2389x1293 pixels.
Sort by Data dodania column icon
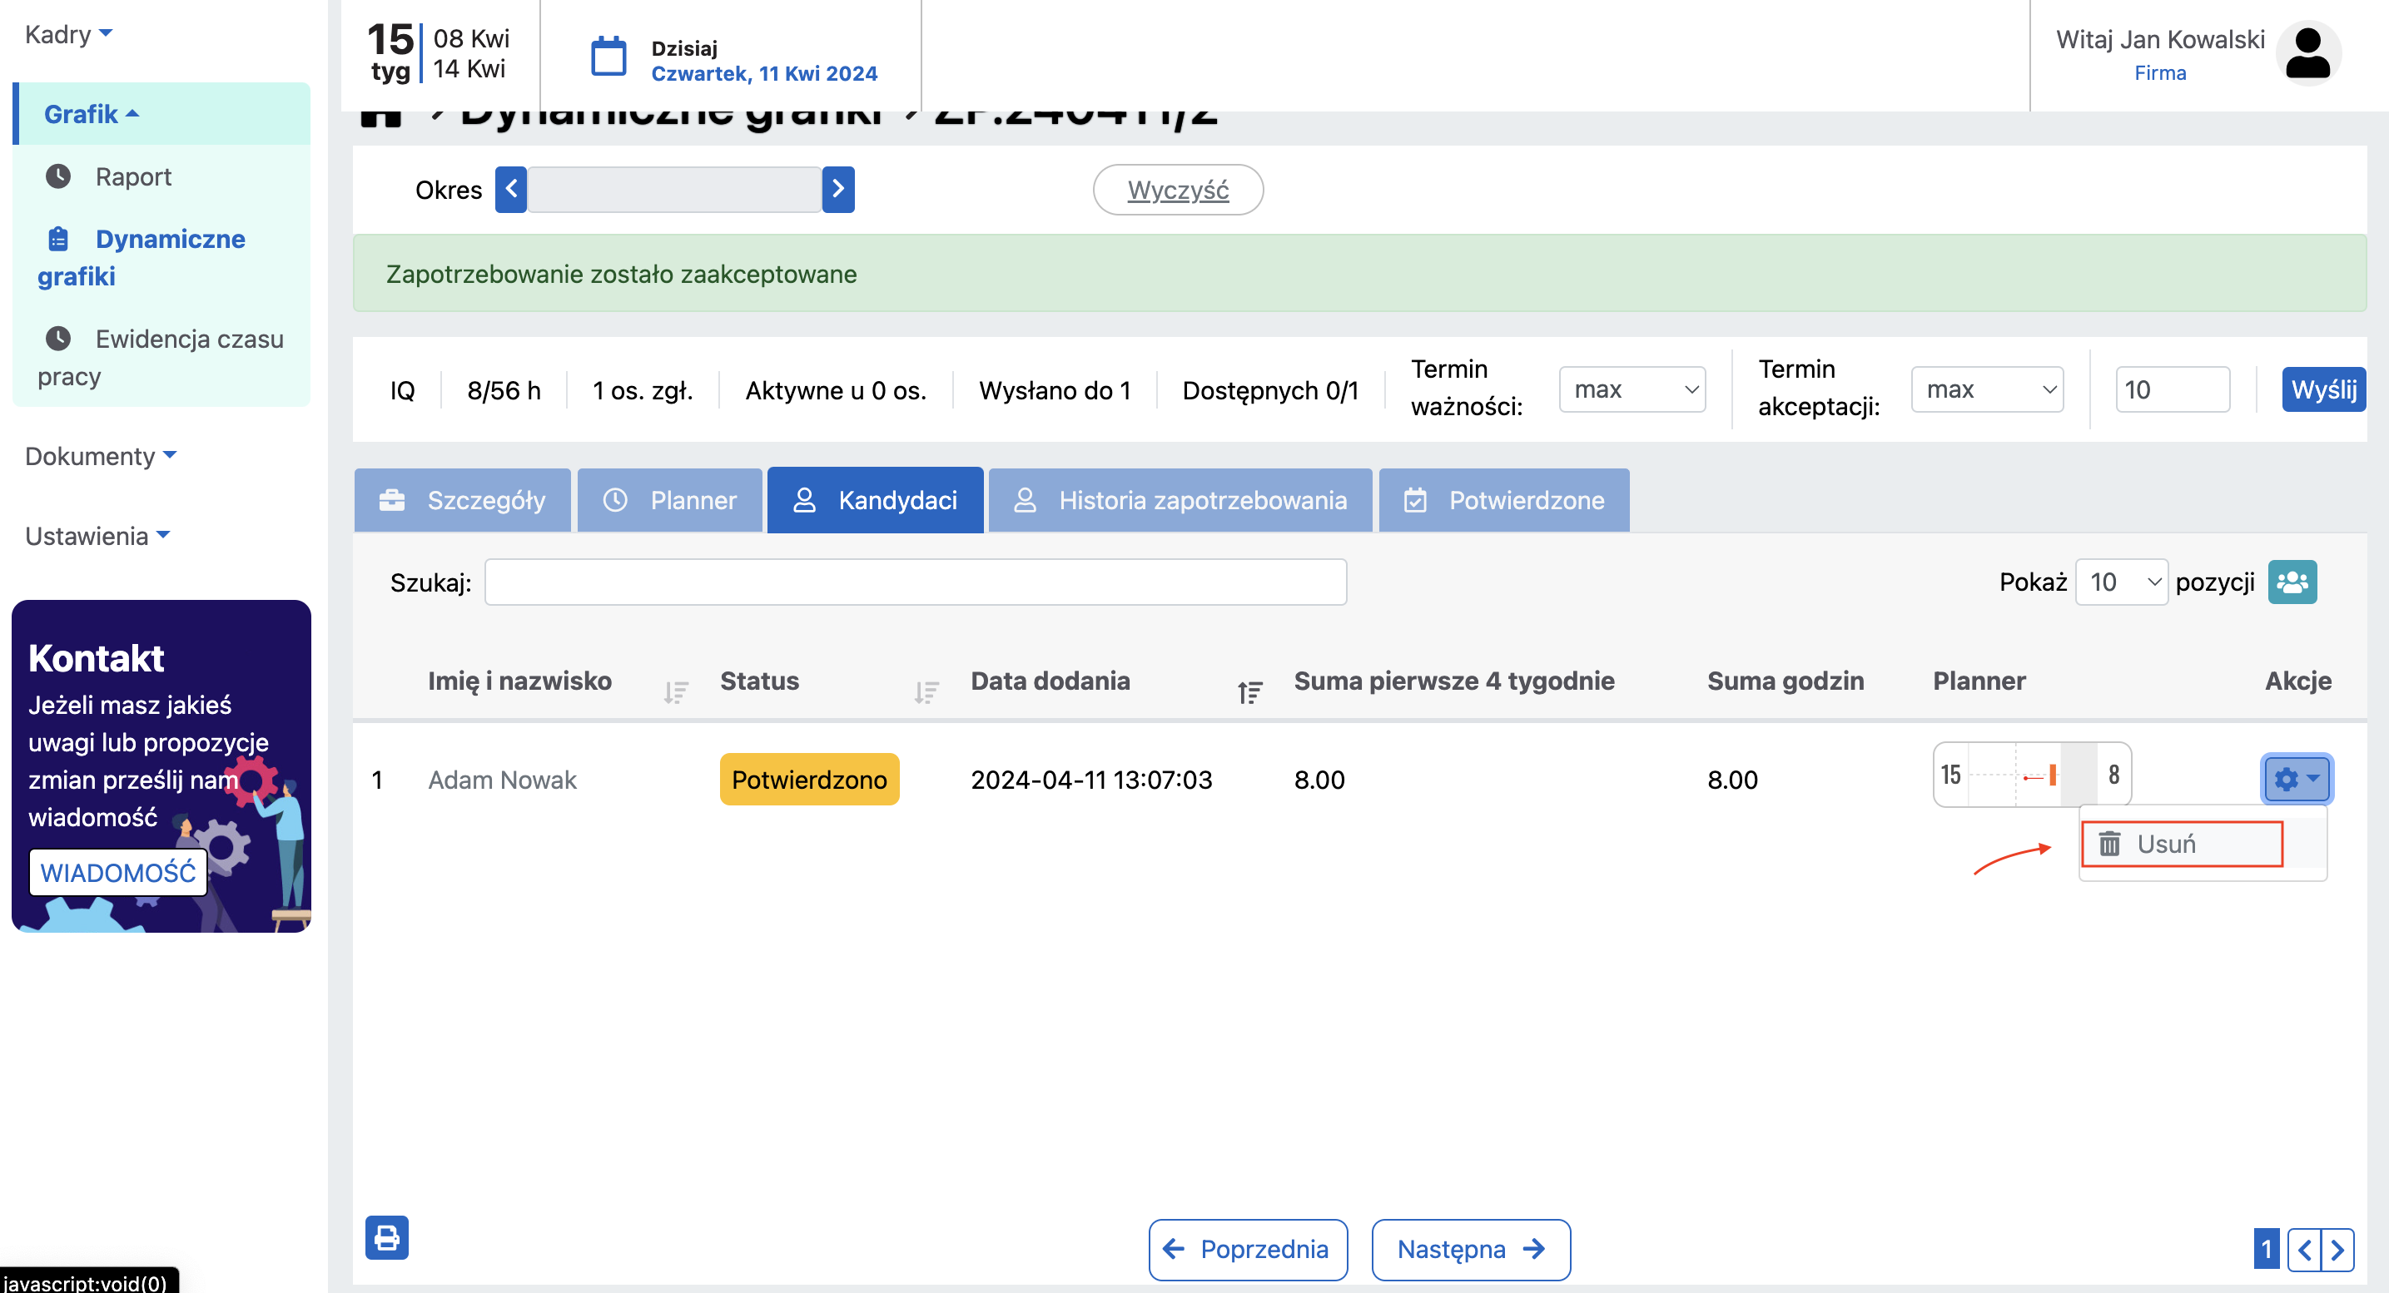click(1250, 691)
